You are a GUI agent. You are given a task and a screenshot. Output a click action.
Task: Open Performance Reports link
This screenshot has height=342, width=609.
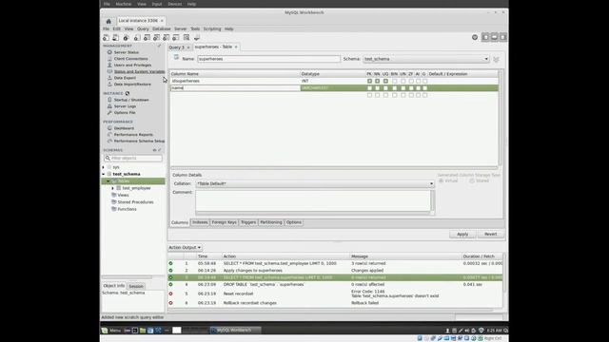pyautogui.click(x=133, y=135)
